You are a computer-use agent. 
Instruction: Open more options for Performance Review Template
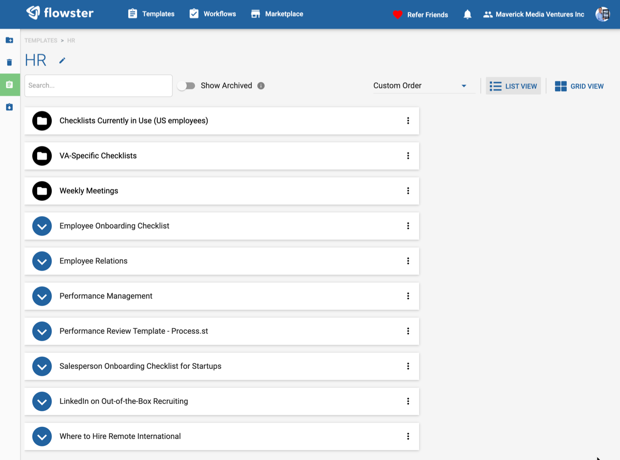[408, 331]
